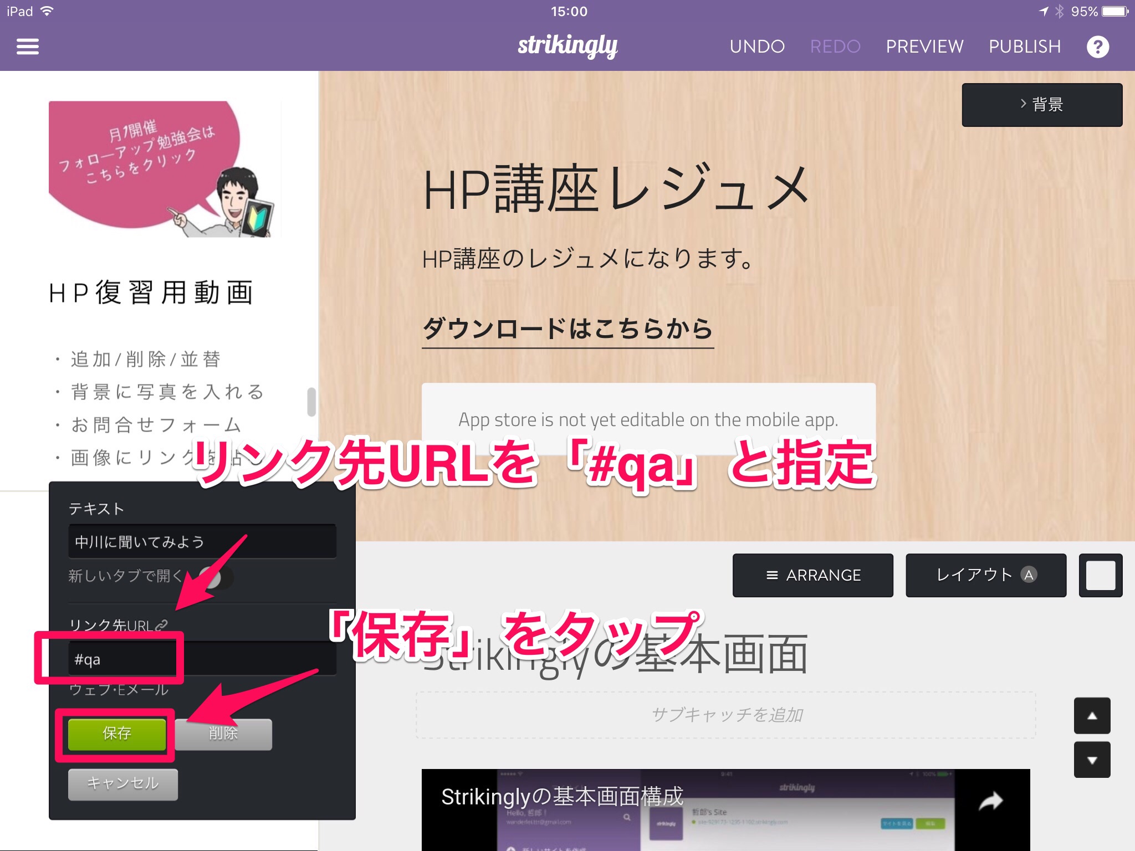Viewport: 1135px width, 851px height.
Task: Tap the link icon beside リンク先URL
Action: click(x=161, y=625)
